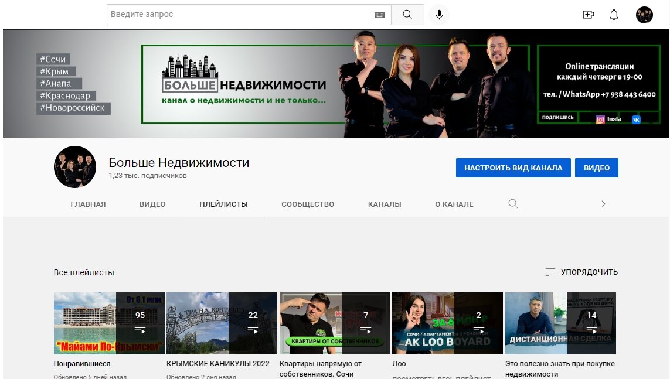
Task: Click the Лоо playlist title
Action: click(x=399, y=364)
